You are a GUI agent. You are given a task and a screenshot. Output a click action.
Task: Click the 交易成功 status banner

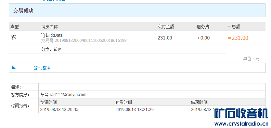pos(137,10)
